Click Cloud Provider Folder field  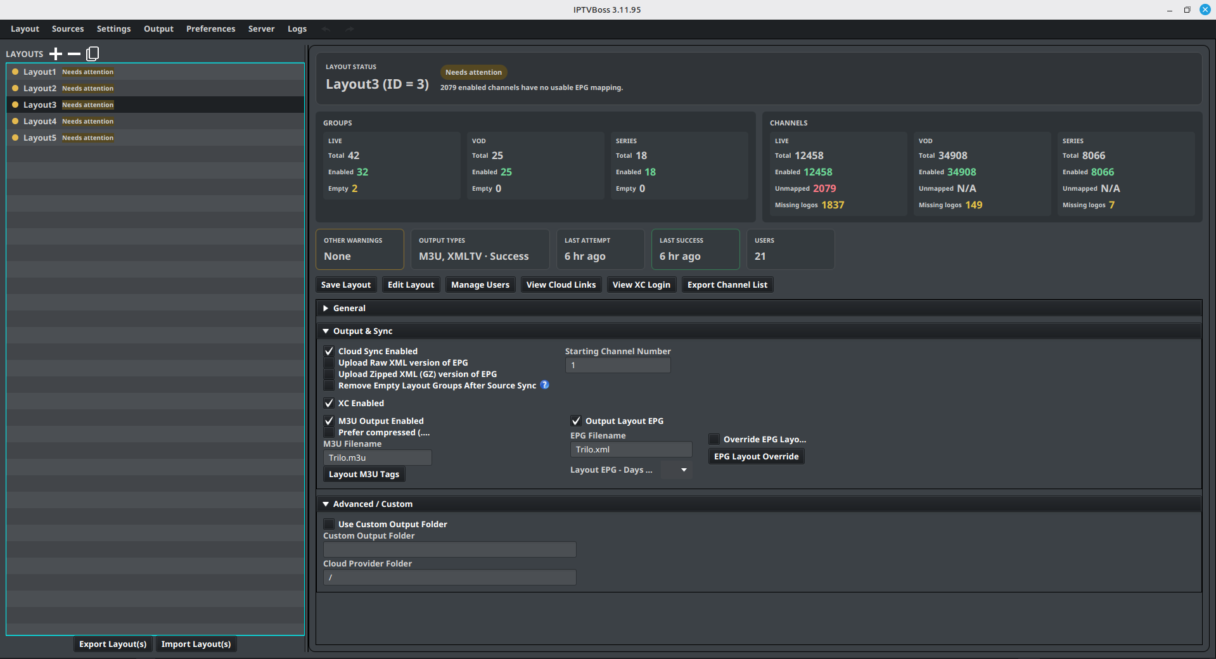tap(450, 577)
